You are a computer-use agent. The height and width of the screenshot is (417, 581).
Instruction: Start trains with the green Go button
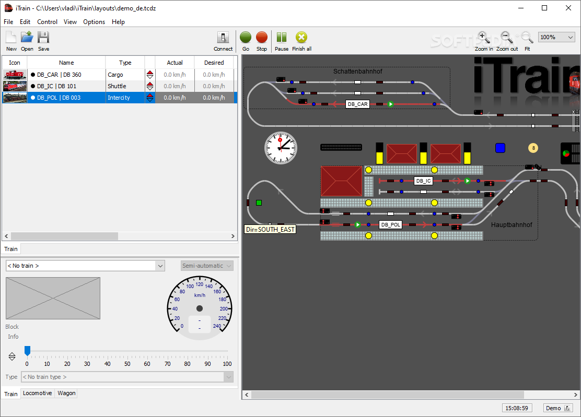click(x=245, y=41)
